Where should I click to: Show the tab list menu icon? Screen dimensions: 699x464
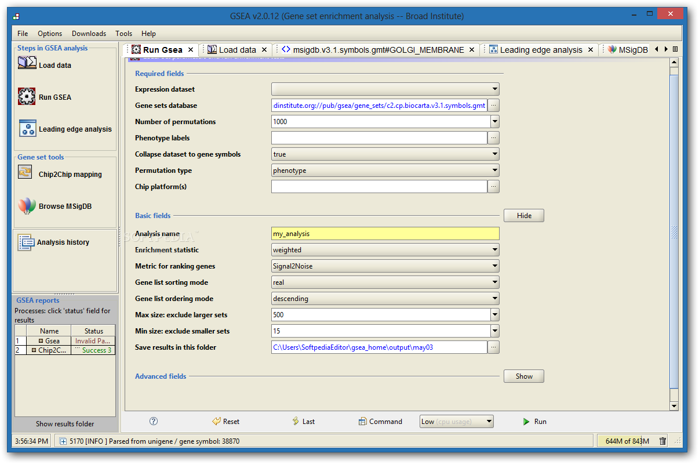(675, 49)
